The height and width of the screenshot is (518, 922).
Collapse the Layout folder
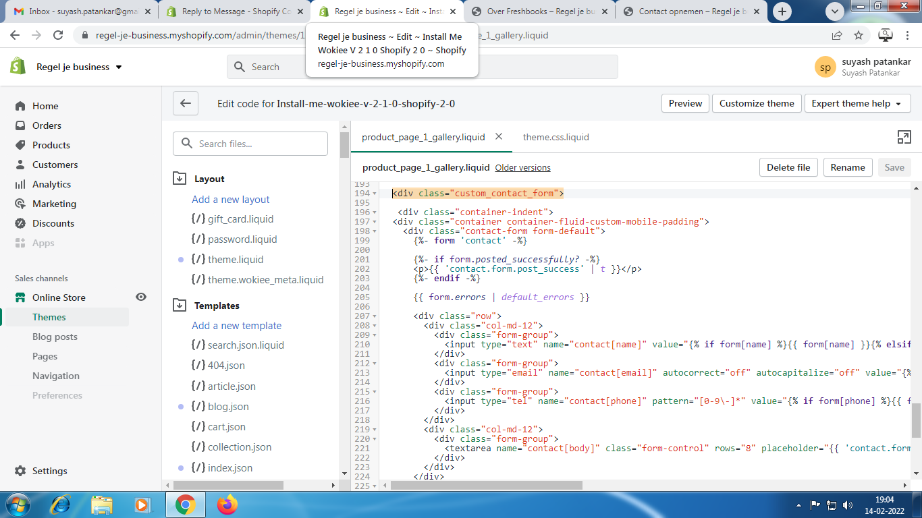click(180, 179)
